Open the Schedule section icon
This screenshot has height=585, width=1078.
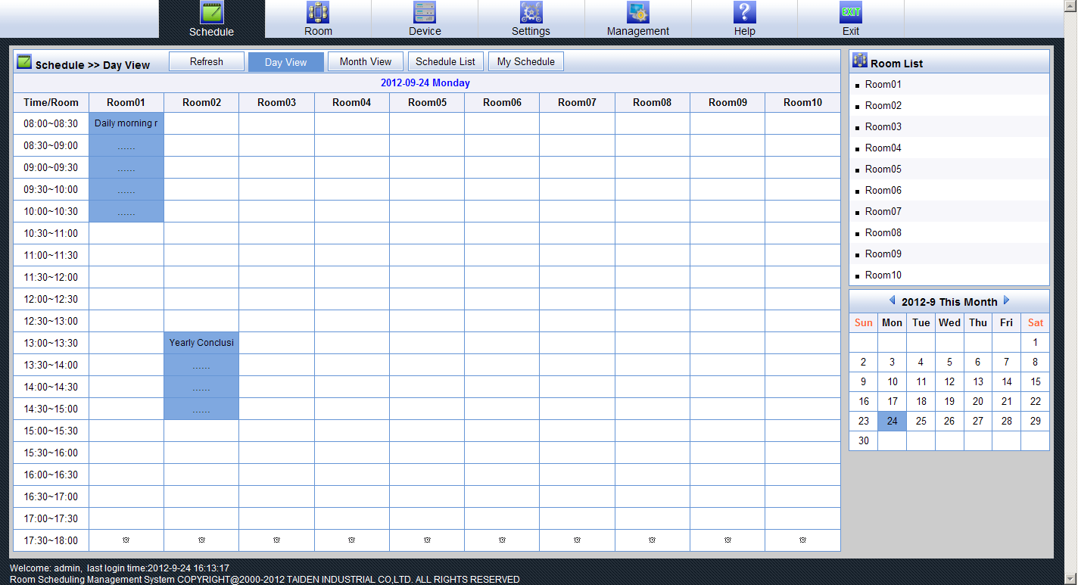pyautogui.click(x=211, y=13)
